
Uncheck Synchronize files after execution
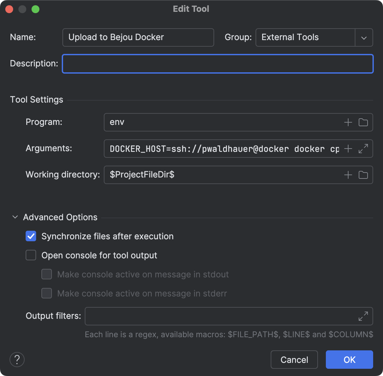tap(31, 236)
